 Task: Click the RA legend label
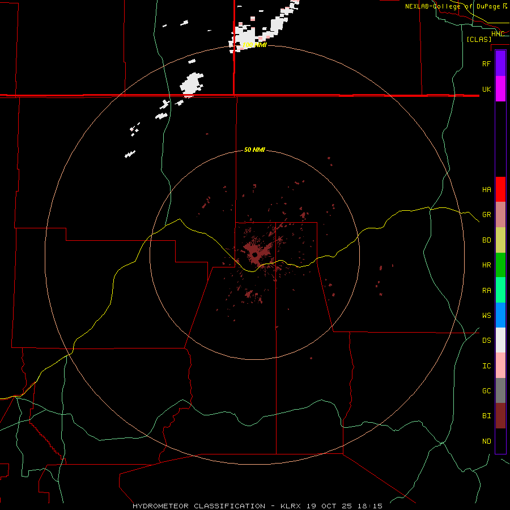(x=486, y=291)
